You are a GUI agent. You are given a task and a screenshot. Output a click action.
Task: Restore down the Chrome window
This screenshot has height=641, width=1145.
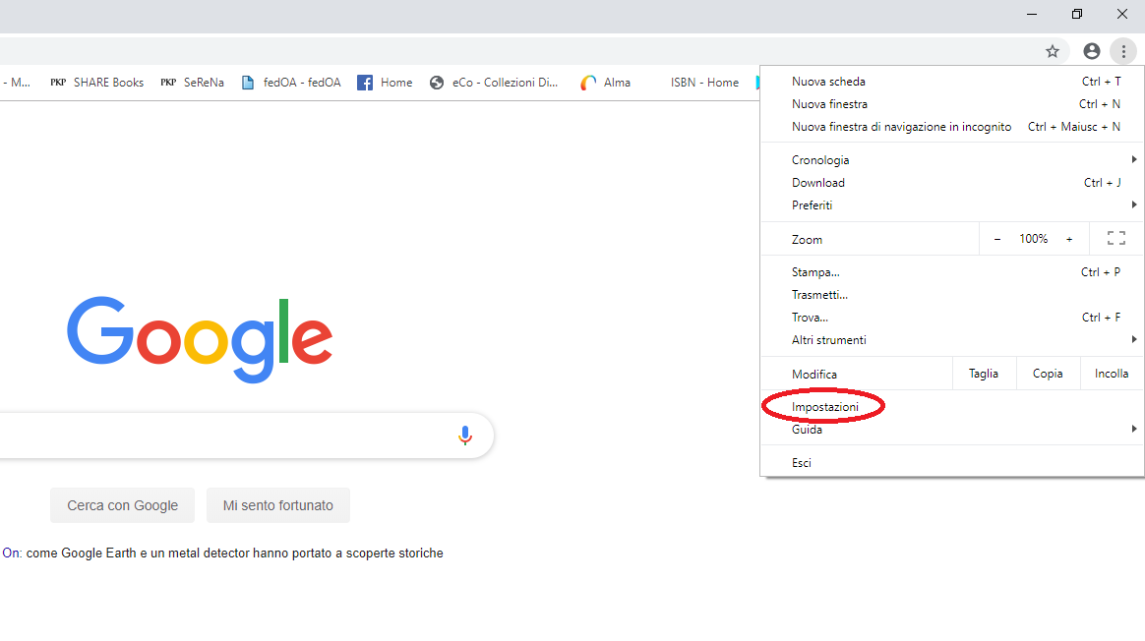tap(1077, 14)
